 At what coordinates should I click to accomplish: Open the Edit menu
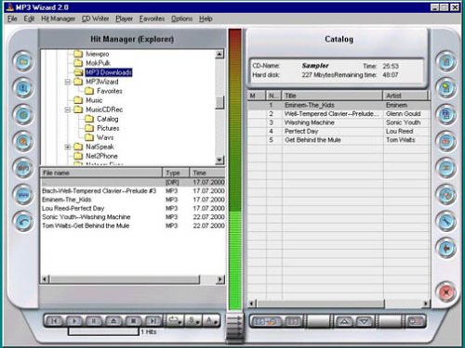tap(29, 19)
